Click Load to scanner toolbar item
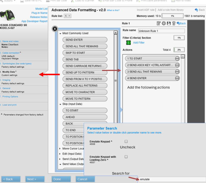This screenshot has width=206, height=183. (83, 1)
